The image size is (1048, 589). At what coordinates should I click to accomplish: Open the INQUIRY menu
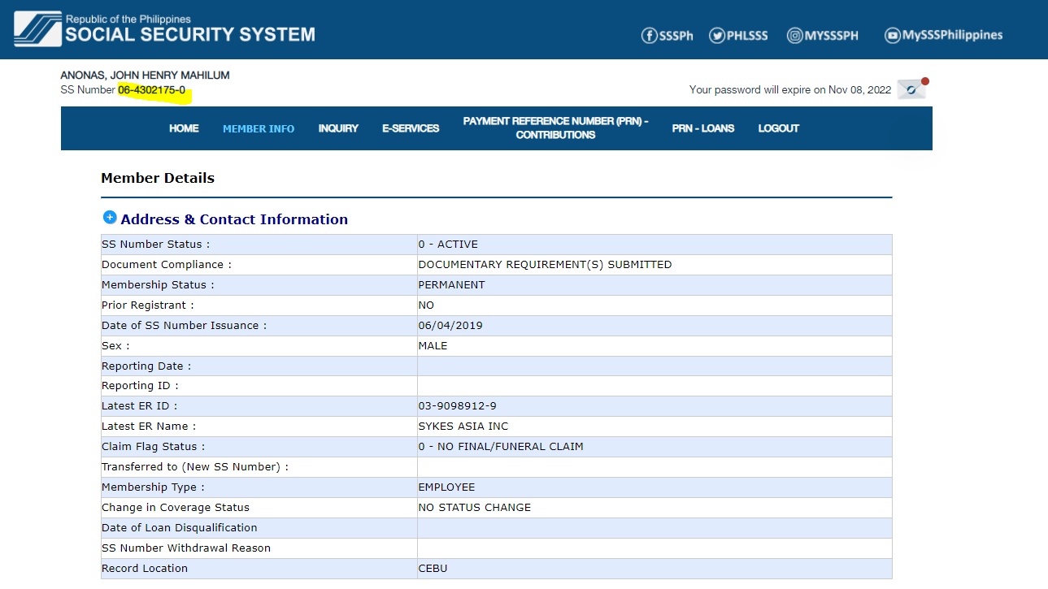pos(338,128)
